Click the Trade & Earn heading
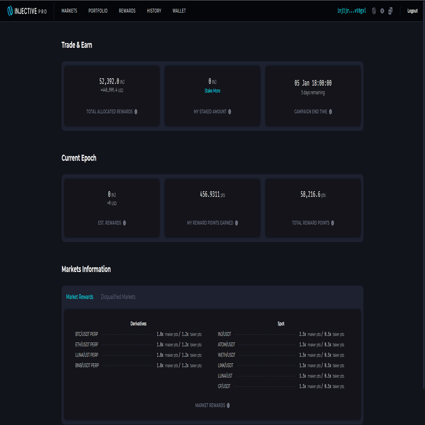Image resolution: width=425 pixels, height=425 pixels. [77, 45]
